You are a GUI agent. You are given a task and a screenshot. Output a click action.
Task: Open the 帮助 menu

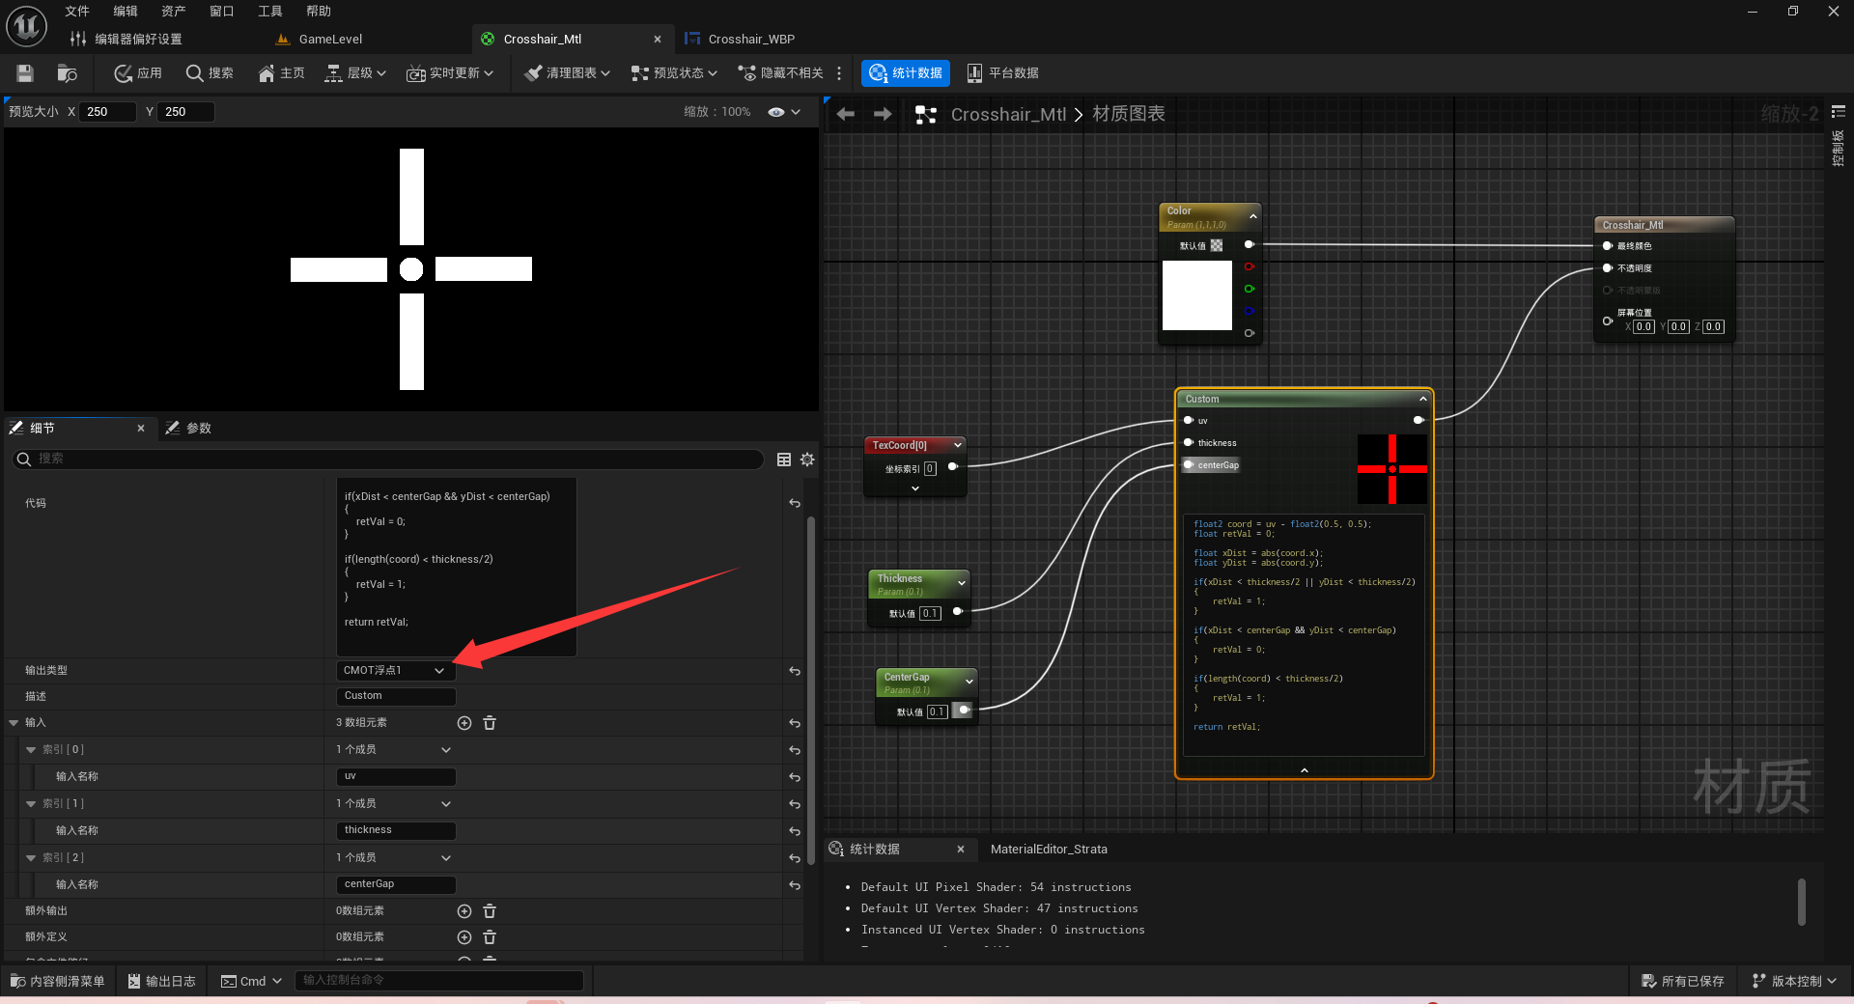coord(319,12)
